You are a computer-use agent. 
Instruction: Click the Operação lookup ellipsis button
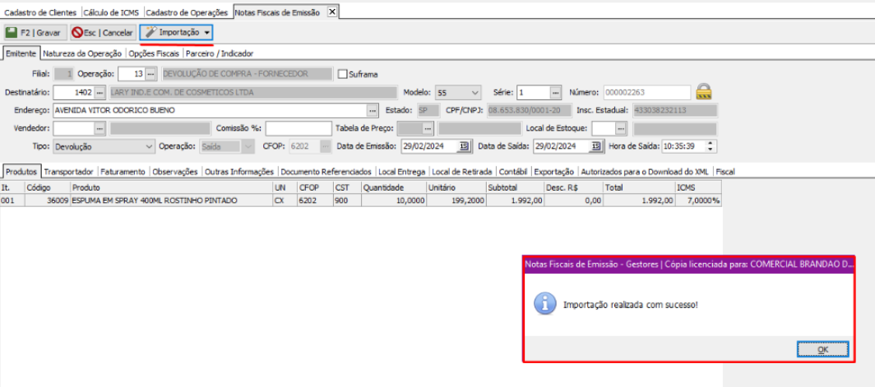click(150, 74)
